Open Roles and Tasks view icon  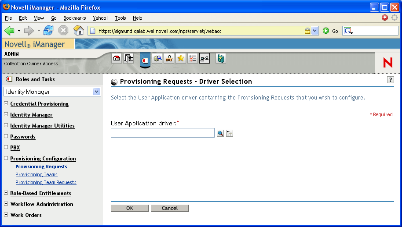tap(145, 60)
